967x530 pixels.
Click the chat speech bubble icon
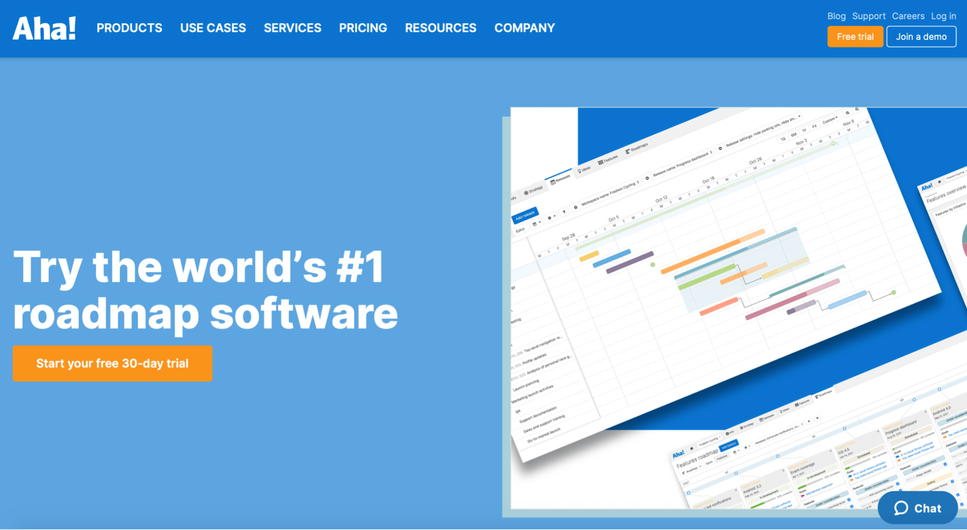point(901,508)
